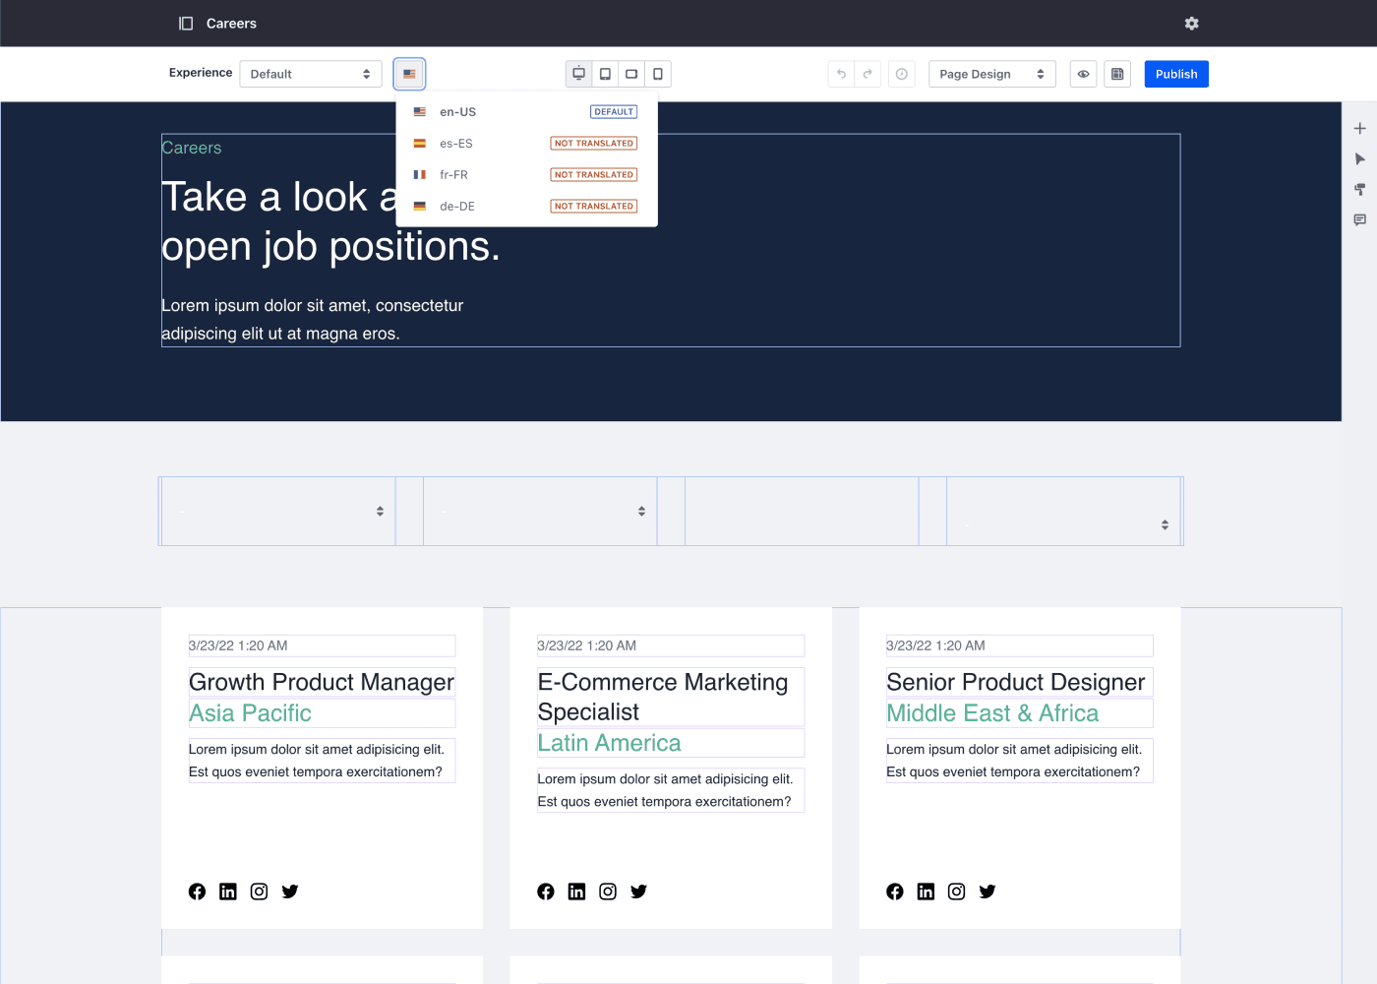Open the first job filter dropdown
The height and width of the screenshot is (984, 1377).
coord(278,511)
